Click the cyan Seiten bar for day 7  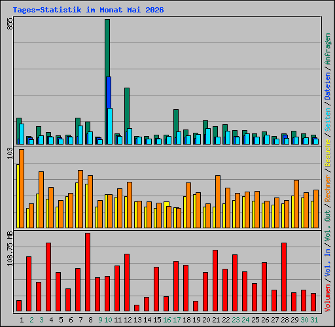(80, 135)
